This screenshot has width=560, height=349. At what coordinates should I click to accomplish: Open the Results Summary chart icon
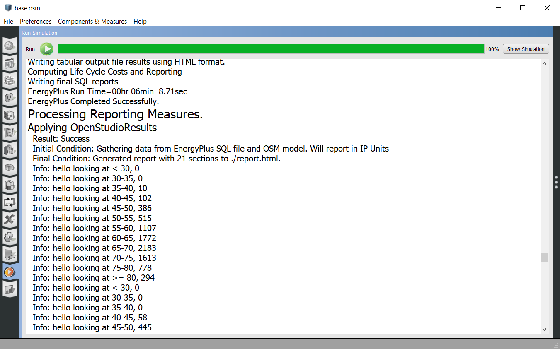[10, 289]
